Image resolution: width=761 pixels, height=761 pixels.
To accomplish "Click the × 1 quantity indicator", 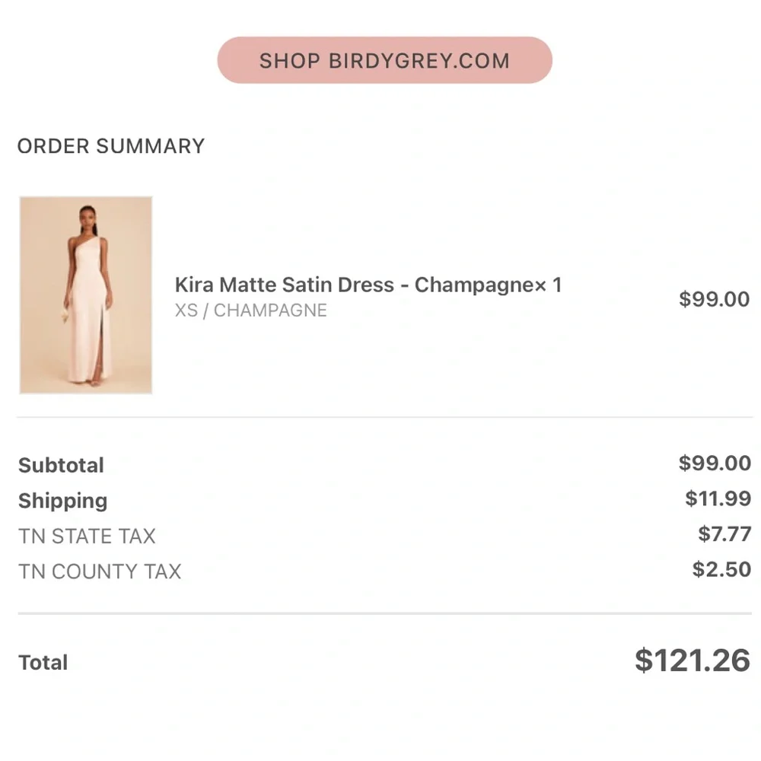I will pos(548,285).
